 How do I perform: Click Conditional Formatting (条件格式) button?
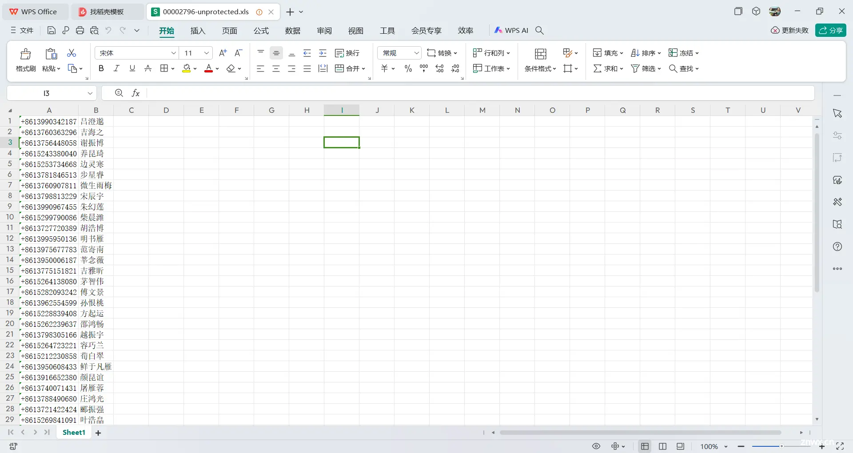click(x=540, y=60)
